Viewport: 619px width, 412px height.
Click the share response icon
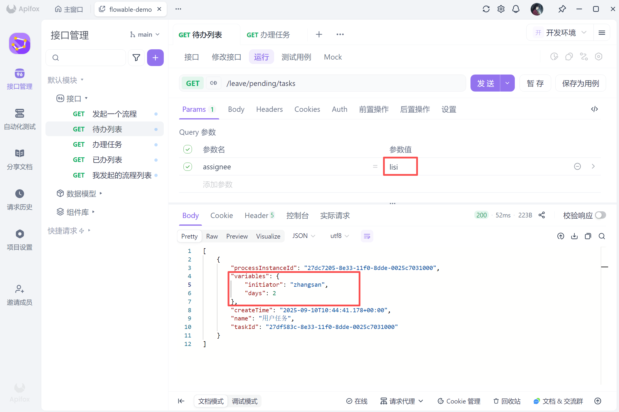(x=542, y=215)
